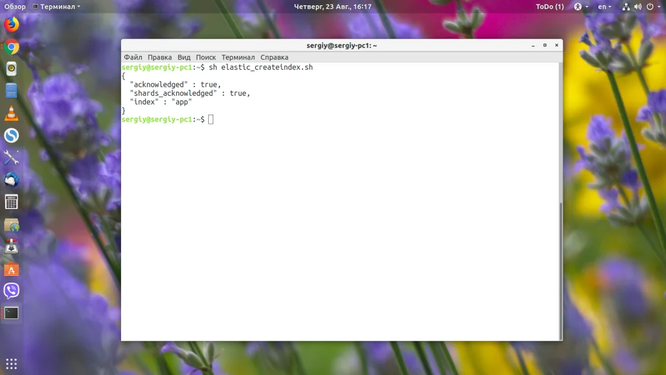Screen dimensions: 666x375
Task: Open the Calculator dock icon
Action: point(12,202)
